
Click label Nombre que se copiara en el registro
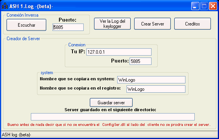coord(80,88)
